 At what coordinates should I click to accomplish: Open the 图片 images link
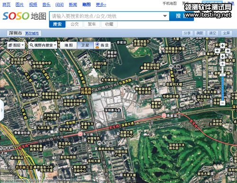point(19,4)
